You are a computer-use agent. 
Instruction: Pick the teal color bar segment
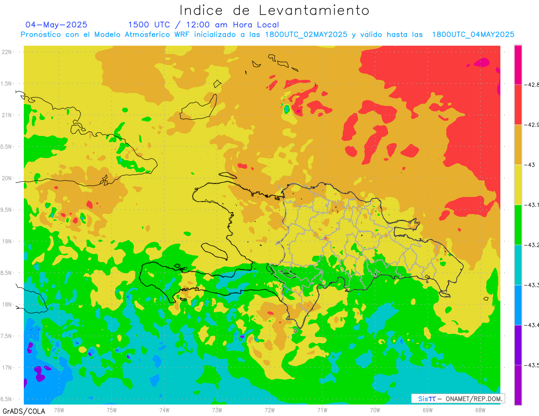[x=518, y=265]
